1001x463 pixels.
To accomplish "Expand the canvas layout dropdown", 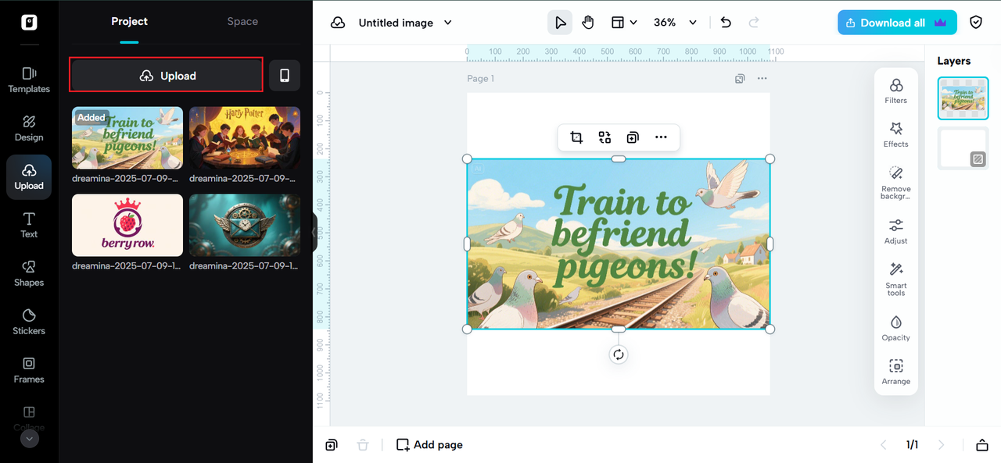I will tap(624, 23).
